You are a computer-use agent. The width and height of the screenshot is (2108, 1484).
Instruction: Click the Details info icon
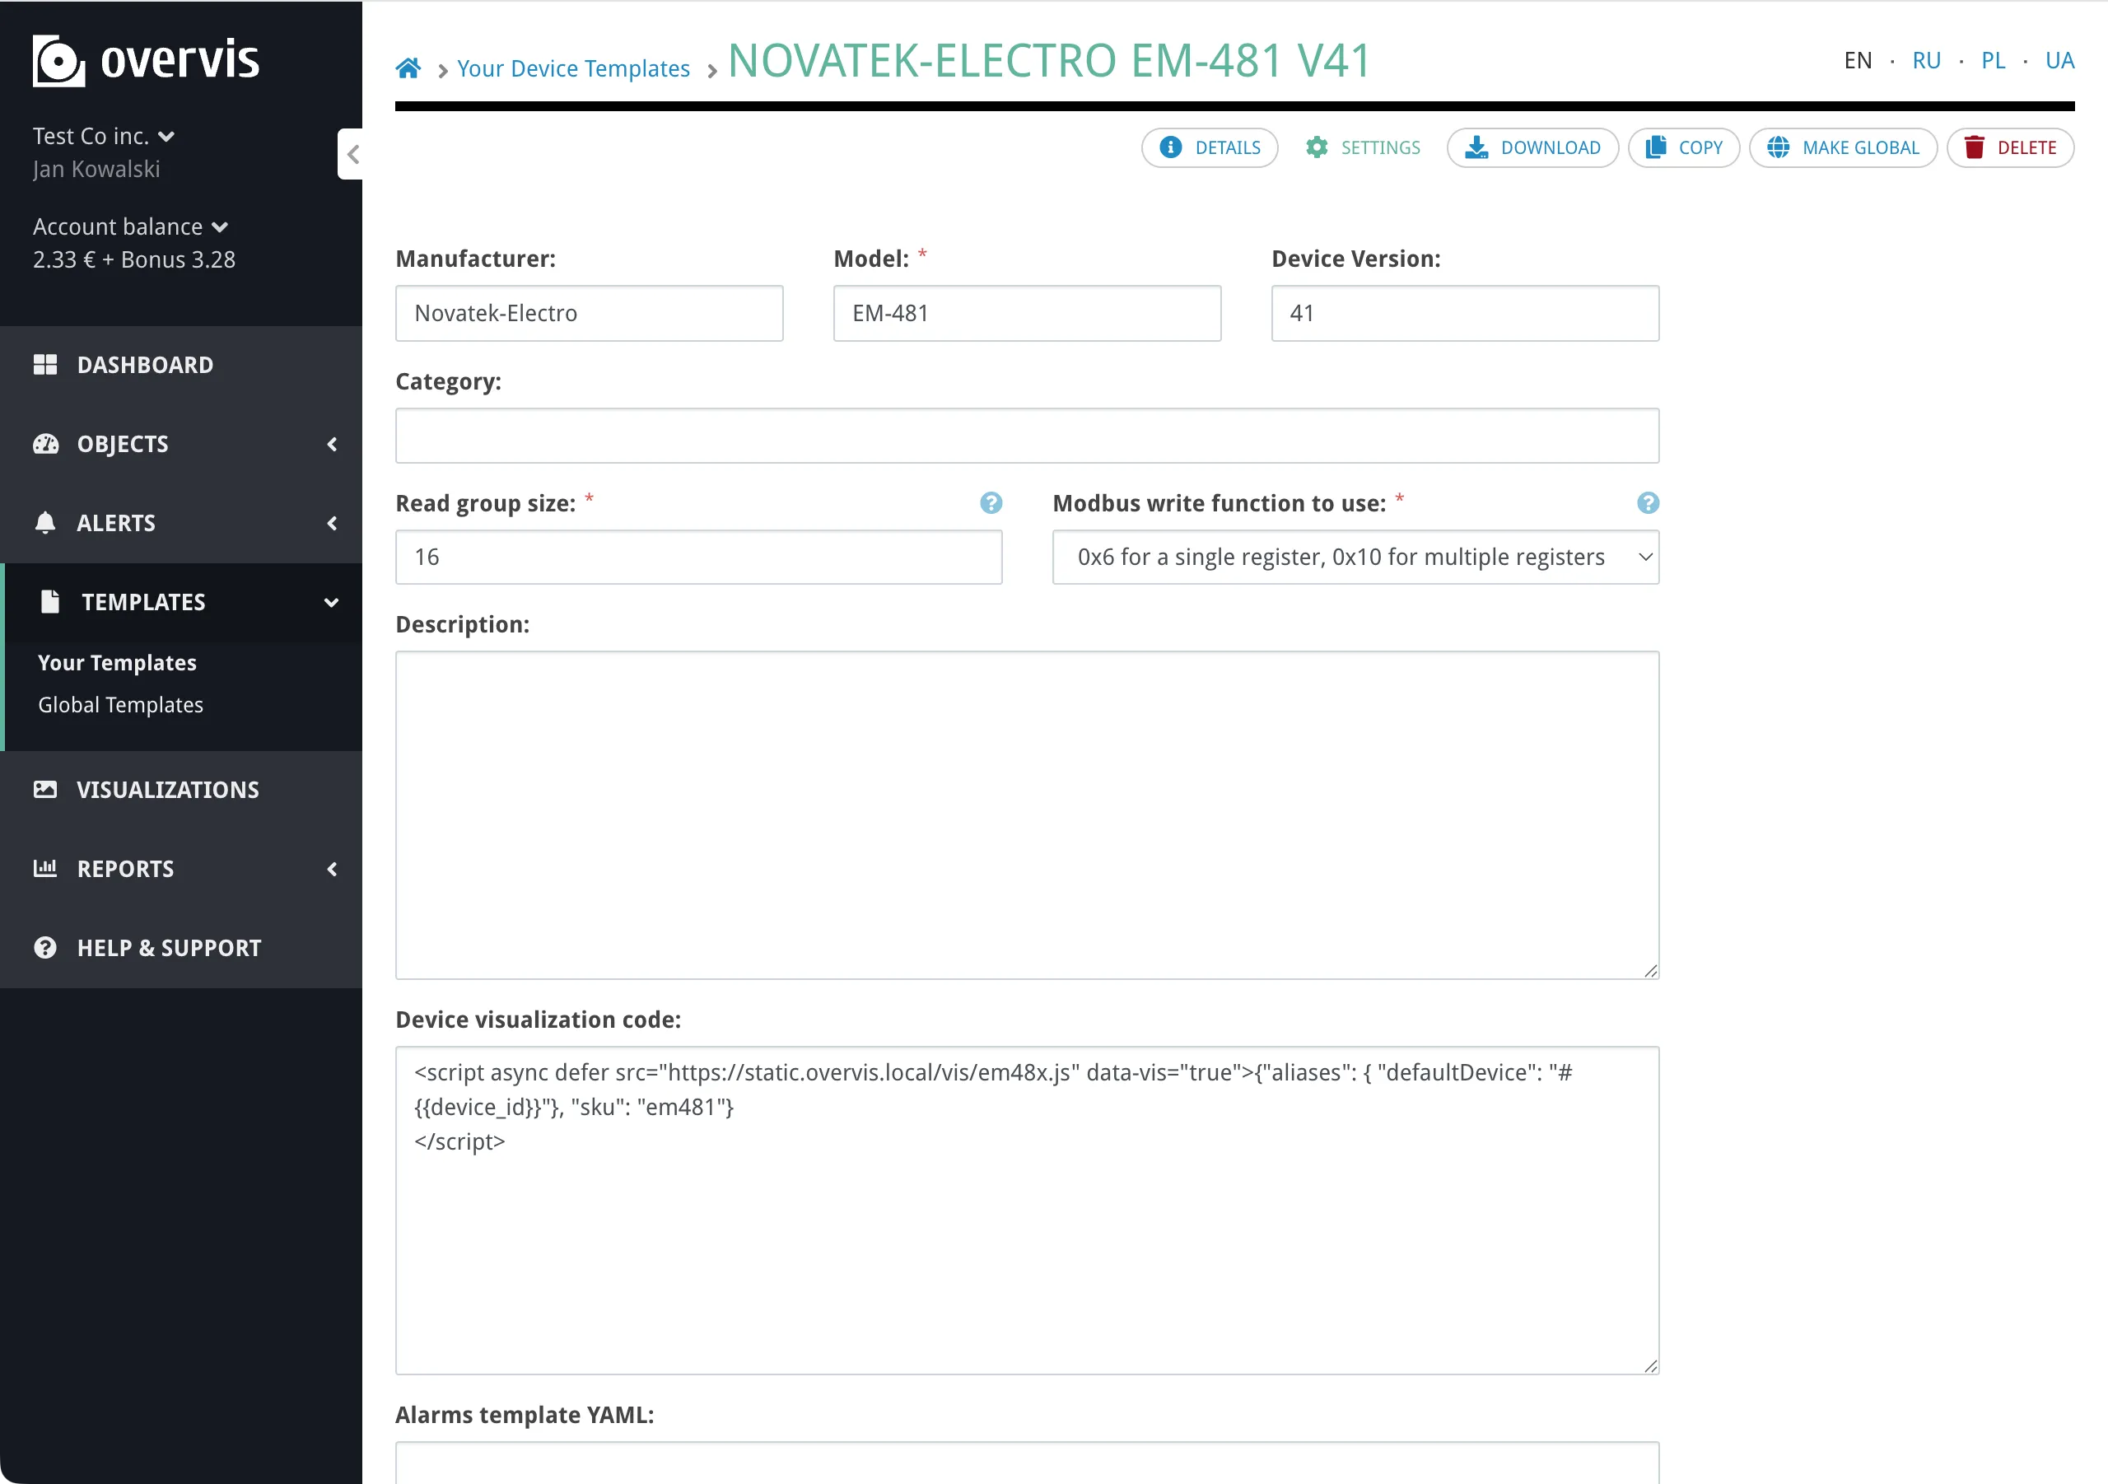tap(1171, 147)
